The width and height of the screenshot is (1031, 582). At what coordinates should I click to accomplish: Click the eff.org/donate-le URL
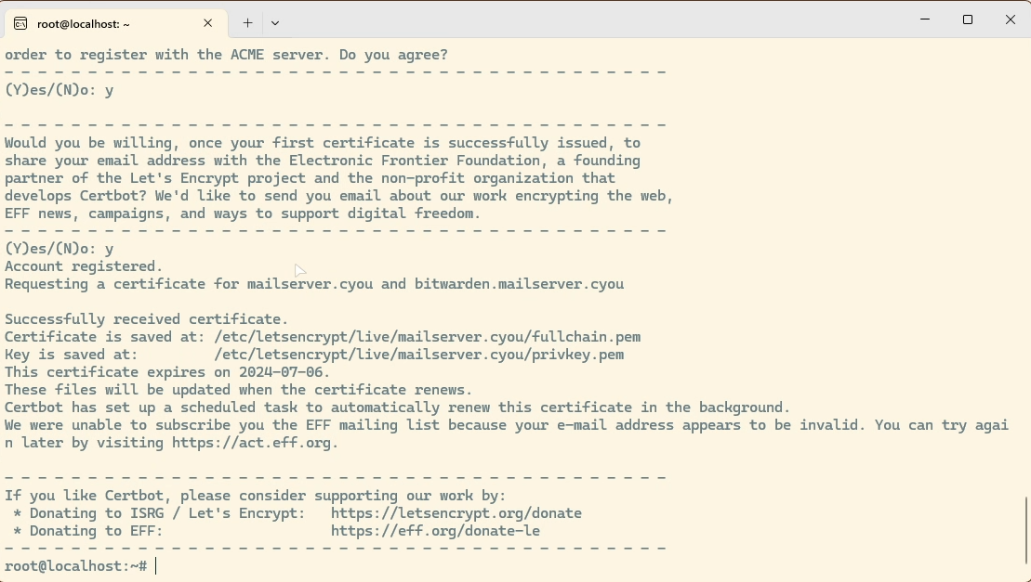pyautogui.click(x=435, y=532)
